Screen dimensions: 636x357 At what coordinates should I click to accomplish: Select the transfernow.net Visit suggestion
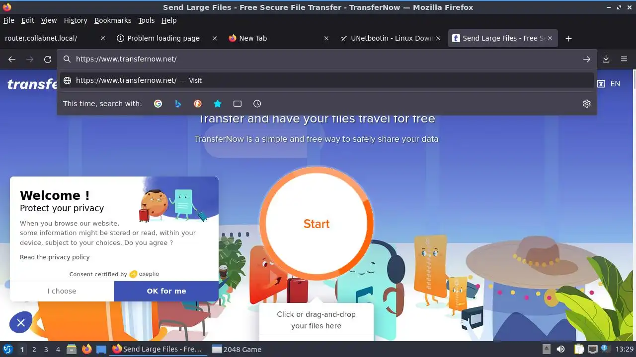pyautogui.click(x=327, y=80)
